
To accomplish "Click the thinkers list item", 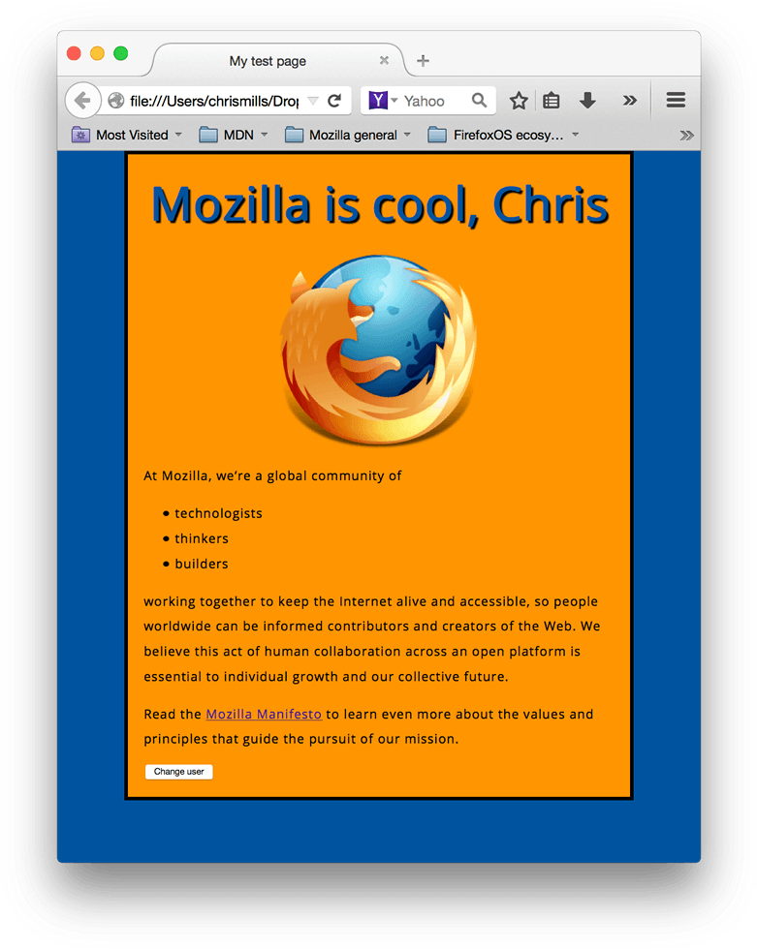I will click(x=202, y=538).
